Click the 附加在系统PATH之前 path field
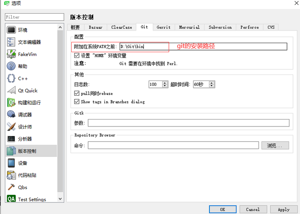 pyautogui.click(x=203, y=46)
